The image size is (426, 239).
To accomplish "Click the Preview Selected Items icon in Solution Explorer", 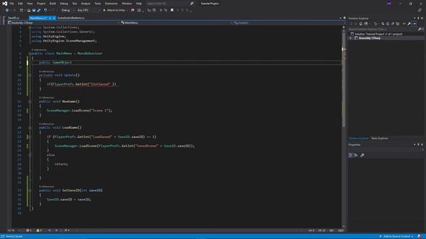I will coord(414,24).
